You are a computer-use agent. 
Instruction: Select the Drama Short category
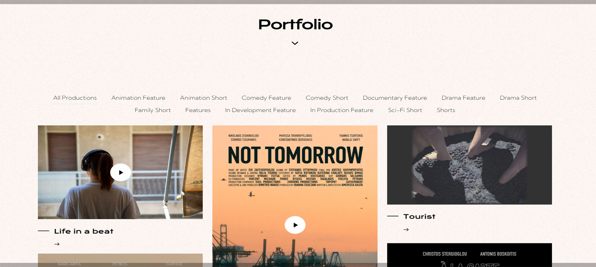click(518, 98)
